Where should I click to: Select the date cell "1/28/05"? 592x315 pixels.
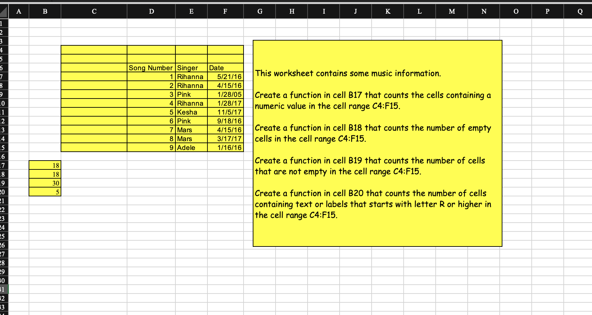pyautogui.click(x=225, y=94)
